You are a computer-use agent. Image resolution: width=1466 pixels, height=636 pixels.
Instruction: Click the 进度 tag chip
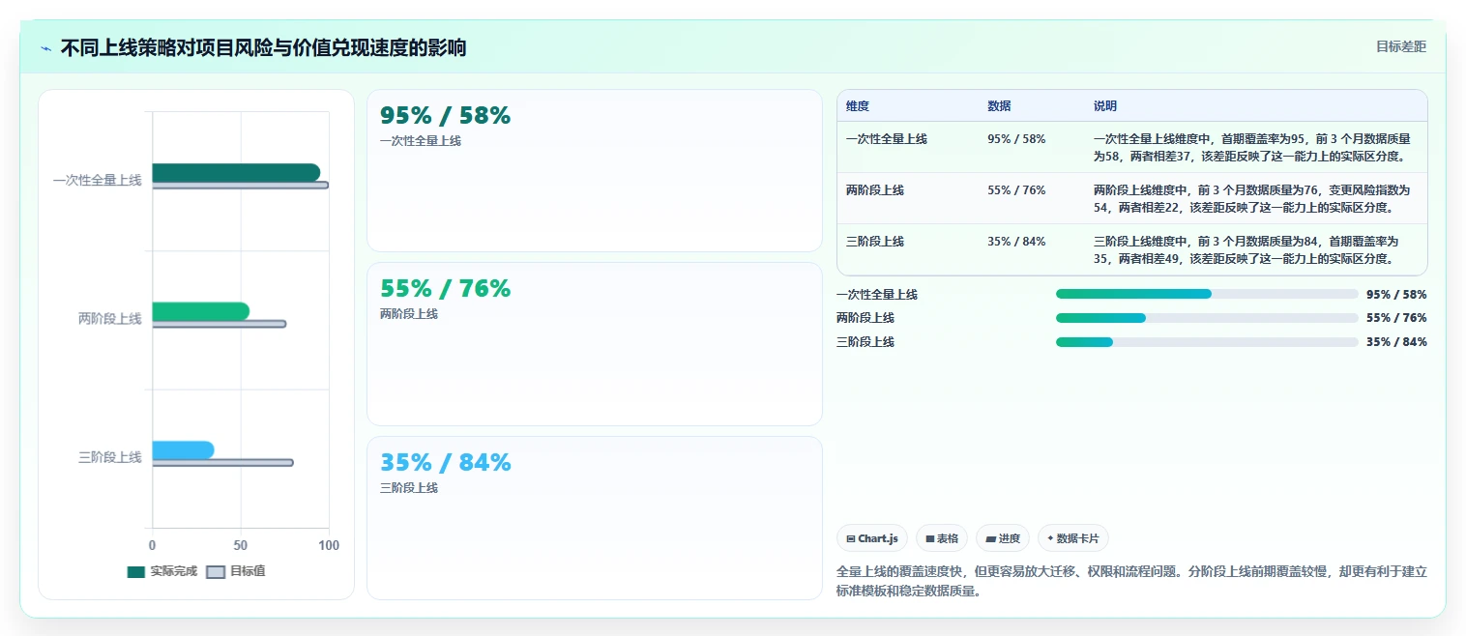coord(1003,538)
